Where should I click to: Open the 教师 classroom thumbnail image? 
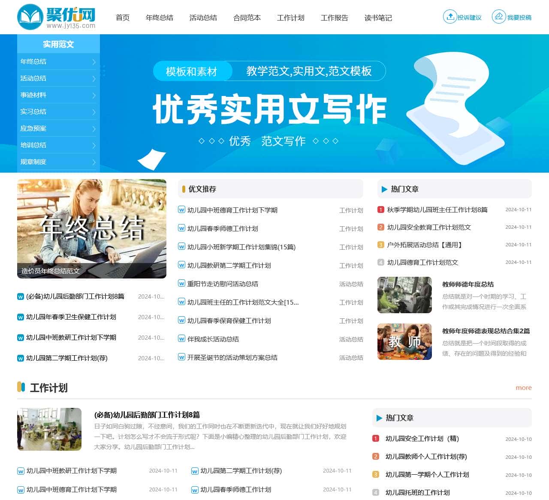(404, 341)
